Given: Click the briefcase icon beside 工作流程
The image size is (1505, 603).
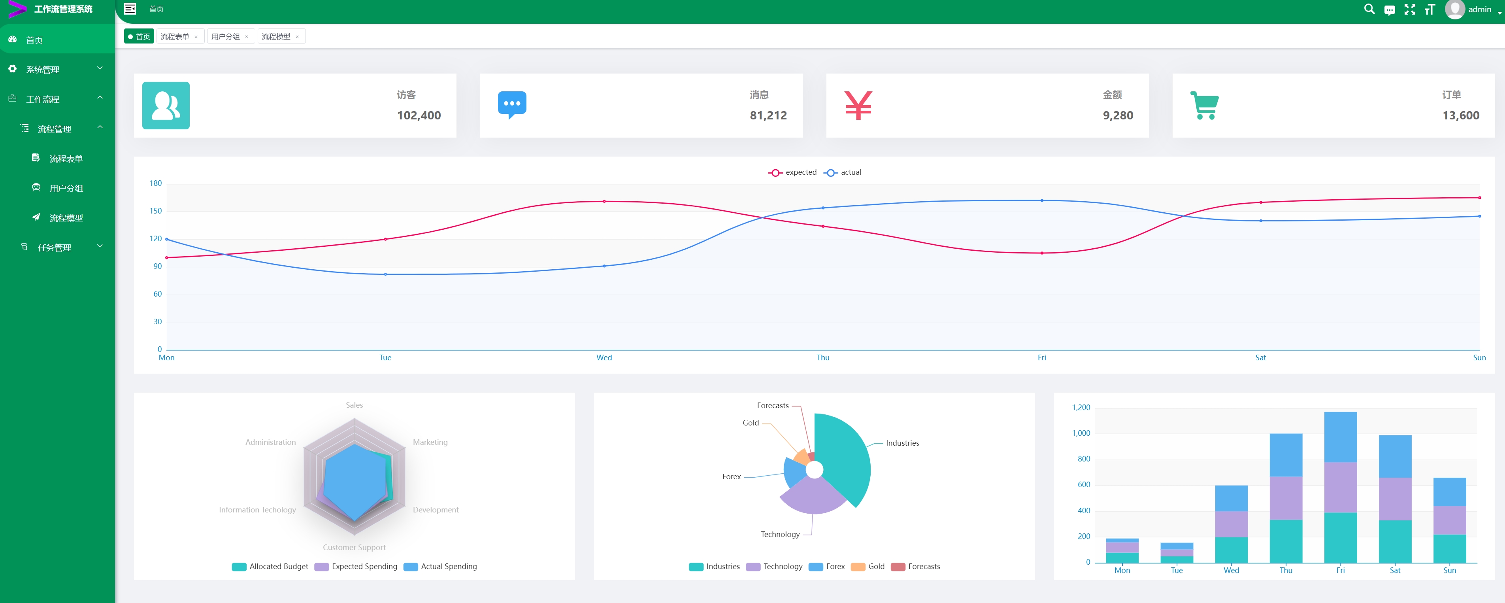Looking at the screenshot, I should tap(12, 99).
